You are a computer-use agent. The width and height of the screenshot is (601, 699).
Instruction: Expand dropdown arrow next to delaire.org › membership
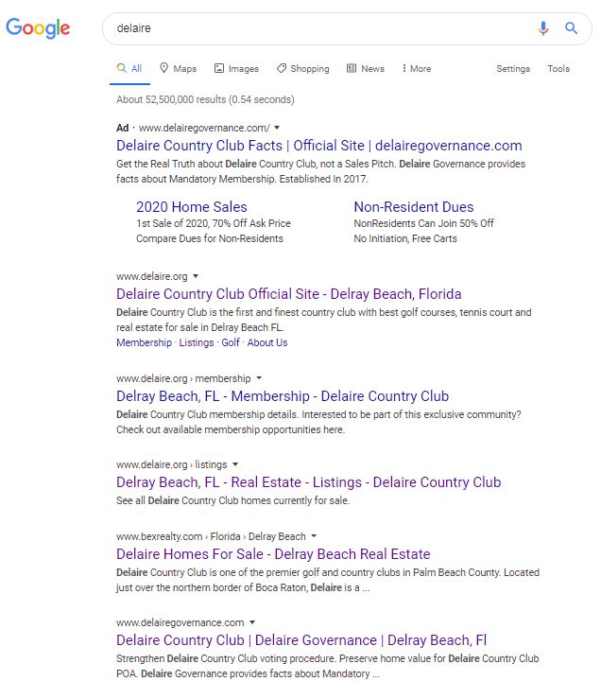click(259, 378)
